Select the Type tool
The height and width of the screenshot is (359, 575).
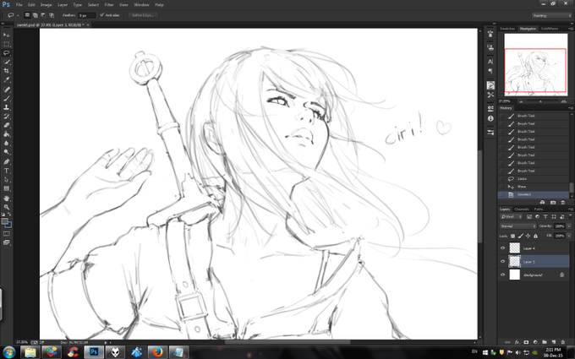6,171
